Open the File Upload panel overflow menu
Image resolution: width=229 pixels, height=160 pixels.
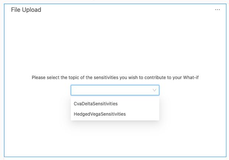pos(218,10)
